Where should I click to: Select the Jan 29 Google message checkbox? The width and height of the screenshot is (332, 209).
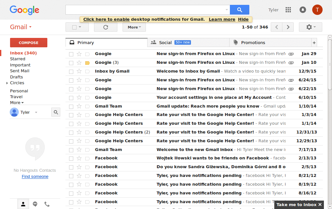[71, 54]
